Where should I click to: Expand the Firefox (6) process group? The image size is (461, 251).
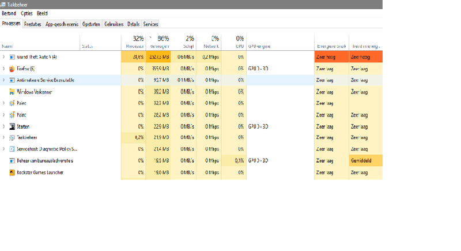(3, 69)
